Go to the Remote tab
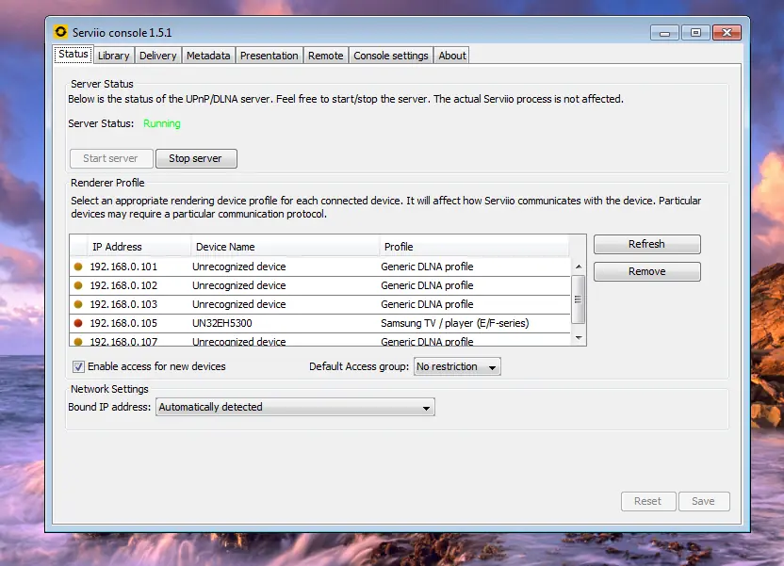The height and width of the screenshot is (566, 784). 325,56
